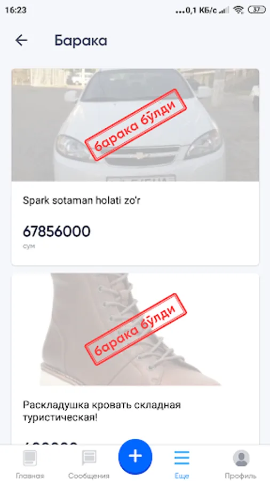This screenshot has height=481, width=270.
Task: Select the Главная tab label
Action: (30, 476)
